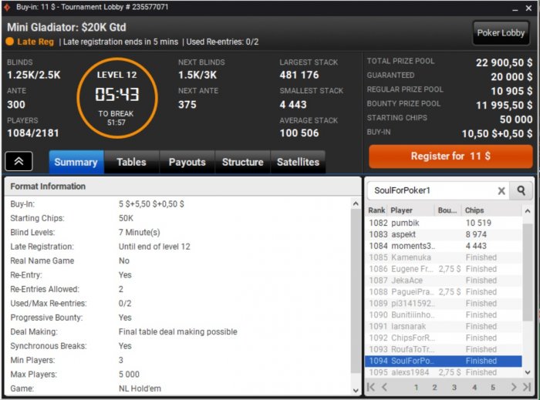Click Bounty Prize Pool value 11 995,50 $
Viewport: 540px width, 400px height.
[x=504, y=106]
